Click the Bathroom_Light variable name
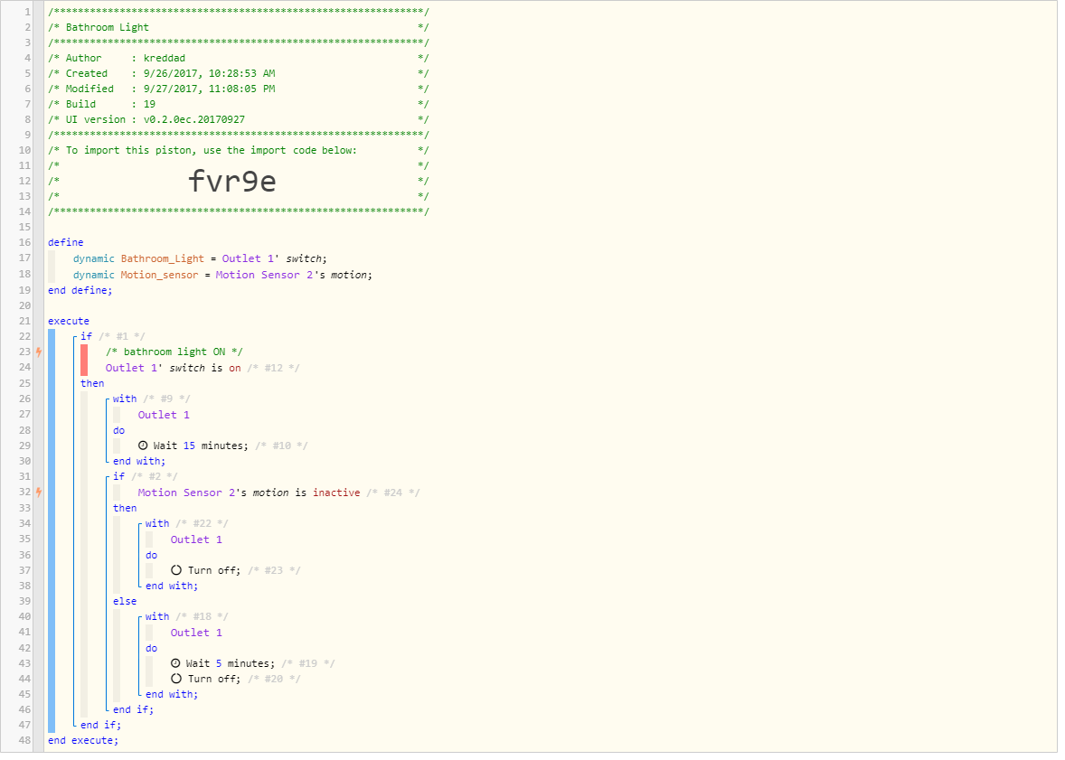The height and width of the screenshot is (760, 1065). (163, 258)
